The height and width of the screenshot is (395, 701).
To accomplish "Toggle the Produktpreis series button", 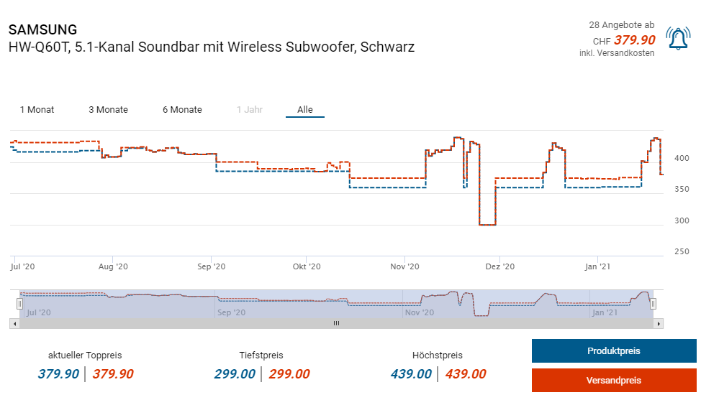I will pyautogui.click(x=613, y=351).
